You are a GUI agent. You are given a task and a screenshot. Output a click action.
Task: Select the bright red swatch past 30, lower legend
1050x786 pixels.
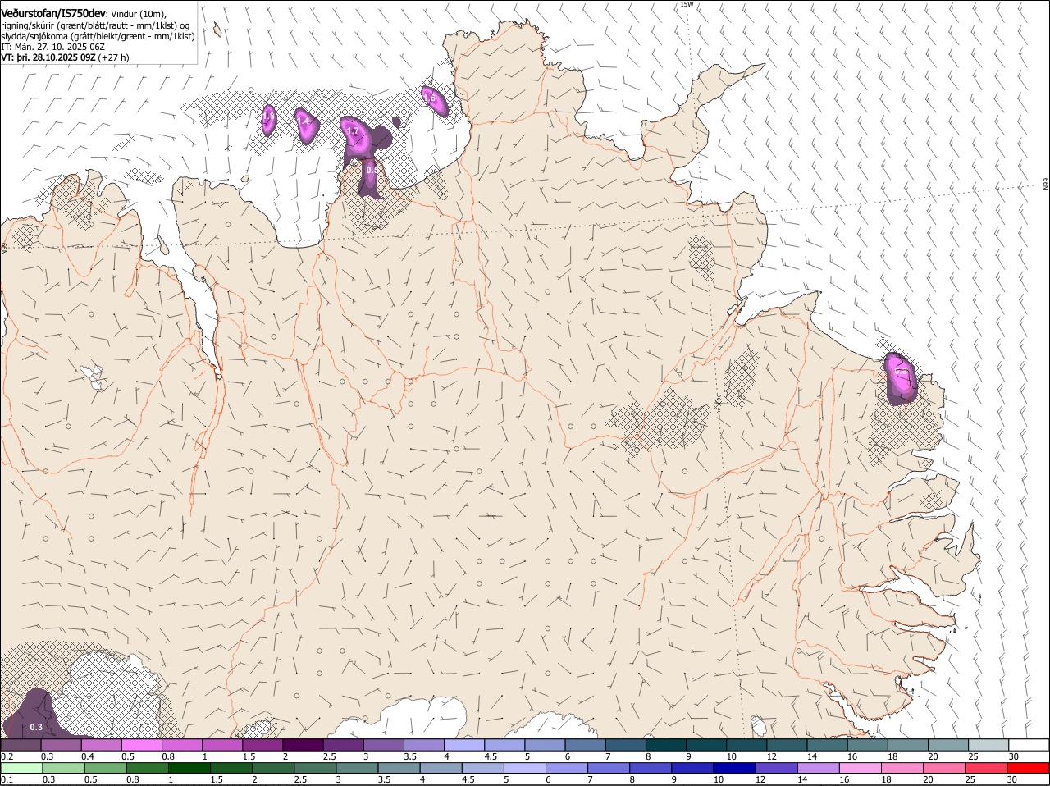pos(1029,768)
